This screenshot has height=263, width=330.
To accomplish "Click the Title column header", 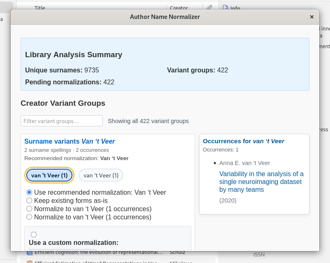I will [x=40, y=7].
